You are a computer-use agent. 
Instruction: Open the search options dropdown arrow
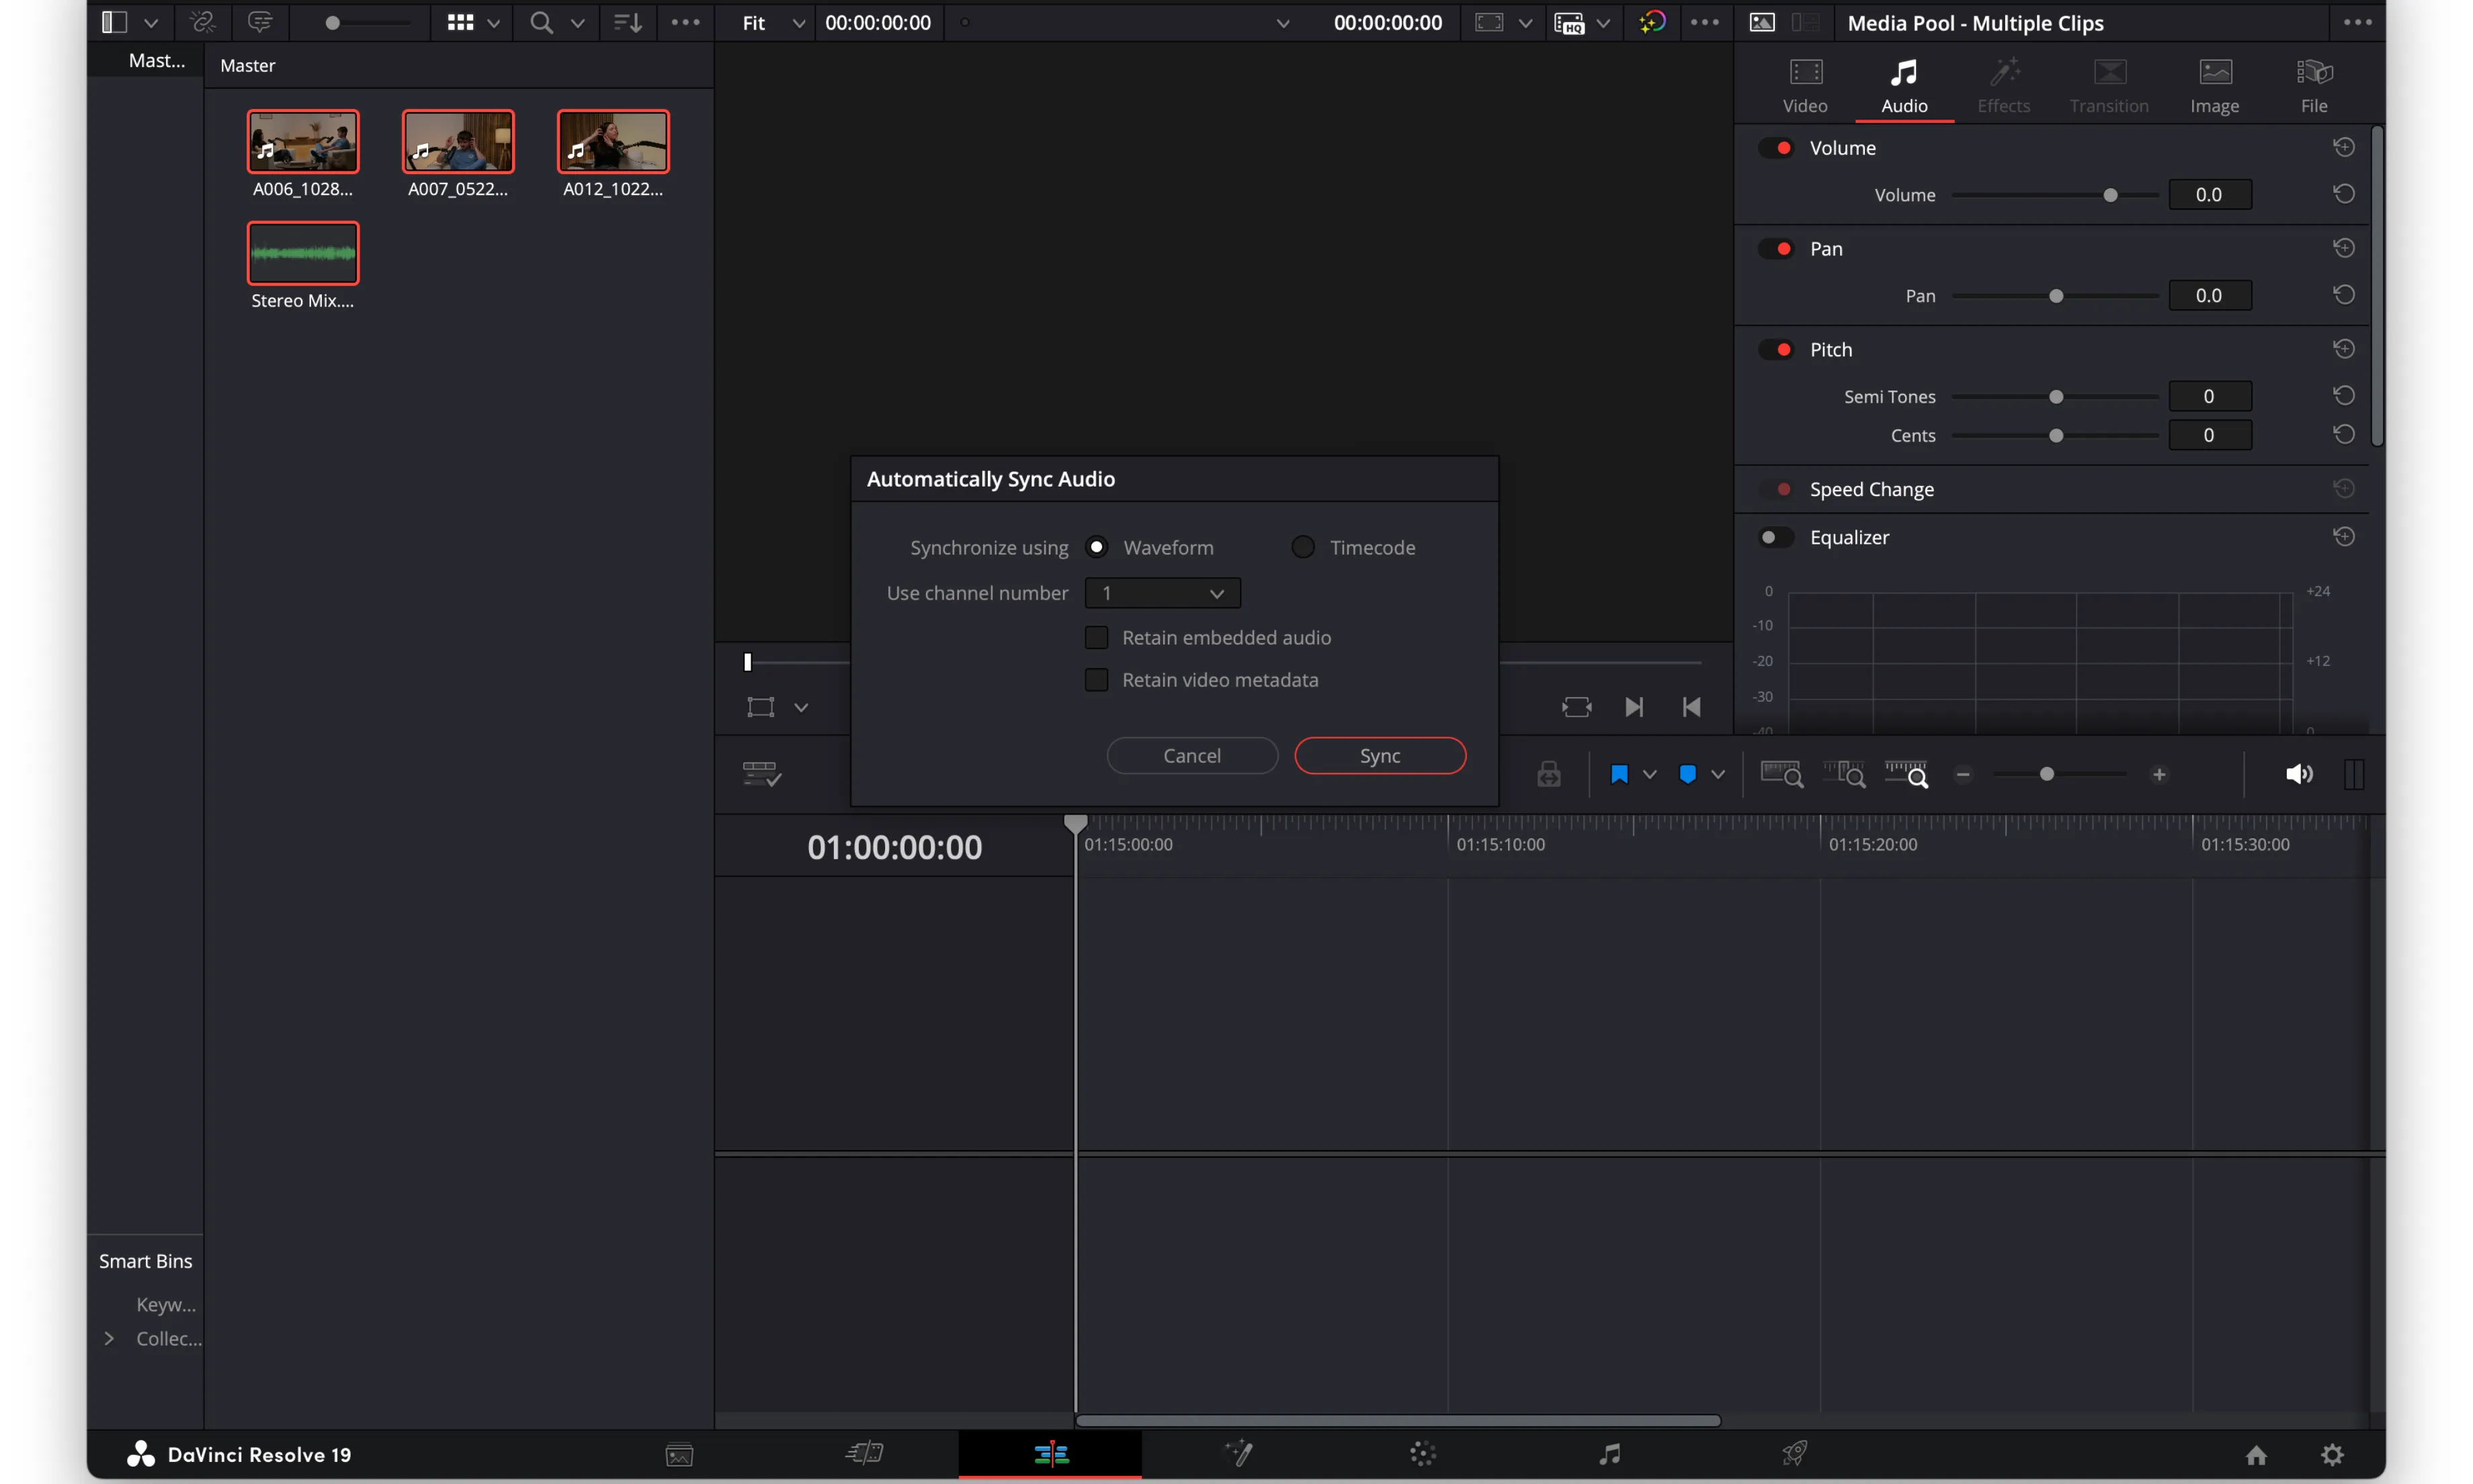pyautogui.click(x=578, y=22)
